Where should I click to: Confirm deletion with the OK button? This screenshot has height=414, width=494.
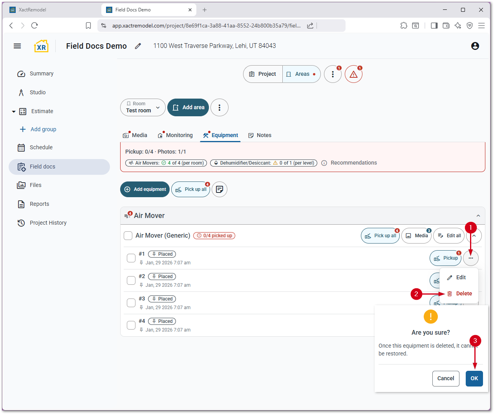[x=474, y=378]
